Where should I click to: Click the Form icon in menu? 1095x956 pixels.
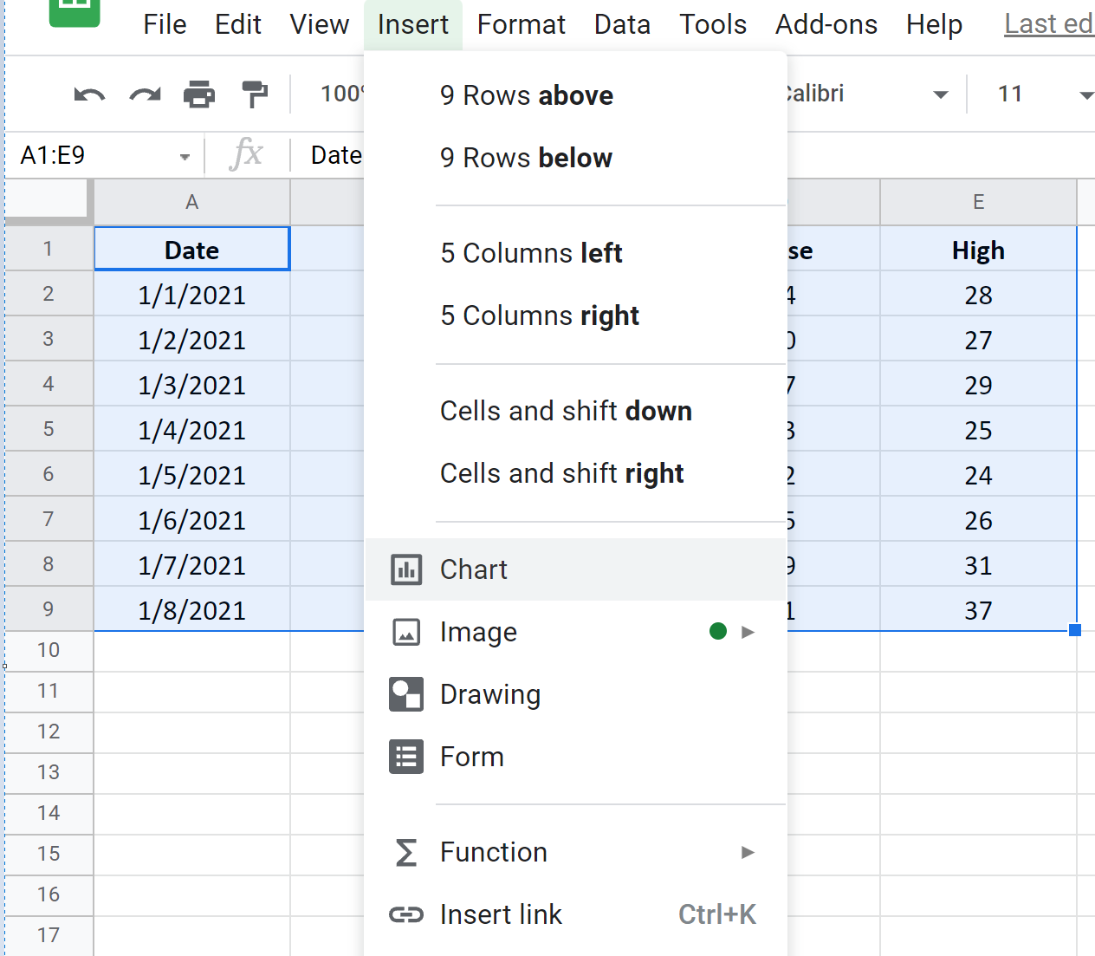pyautogui.click(x=406, y=758)
